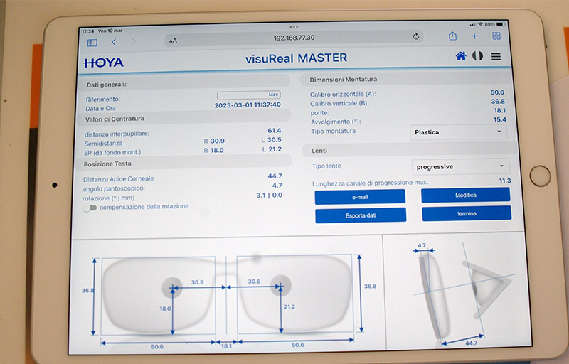Tap the battery status icon
The image size is (569, 364).
point(501,24)
